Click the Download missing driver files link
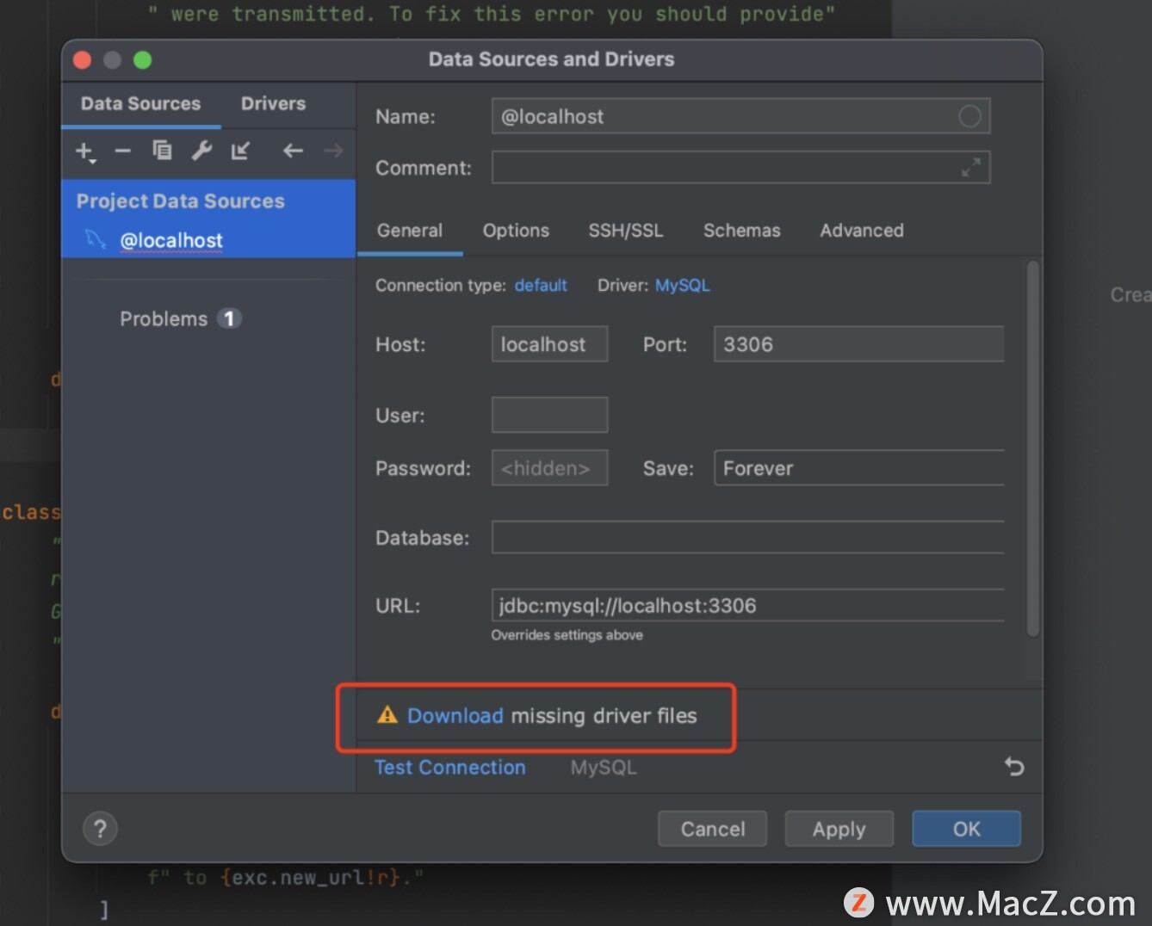The height and width of the screenshot is (926, 1152). point(455,716)
